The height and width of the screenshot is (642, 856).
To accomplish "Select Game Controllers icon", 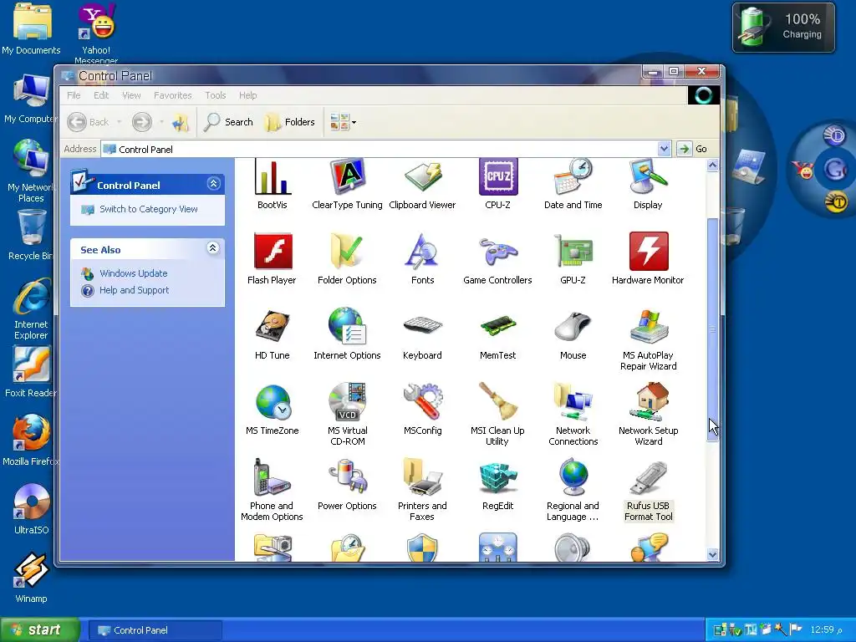I will pyautogui.click(x=497, y=259).
